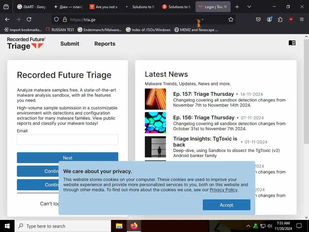Click the Ep. 156 hexagon thumbnail
The height and width of the screenshot is (232, 309).
click(155, 123)
